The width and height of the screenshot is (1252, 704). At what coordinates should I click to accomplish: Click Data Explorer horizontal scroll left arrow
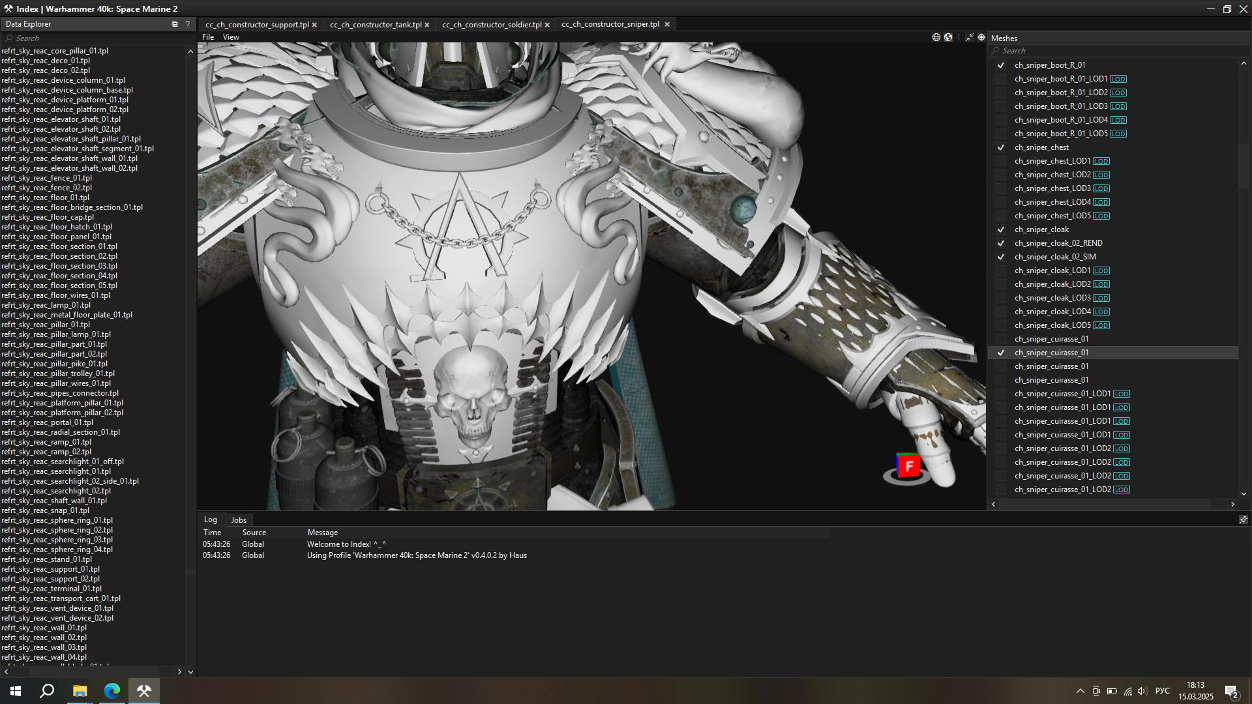click(6, 671)
